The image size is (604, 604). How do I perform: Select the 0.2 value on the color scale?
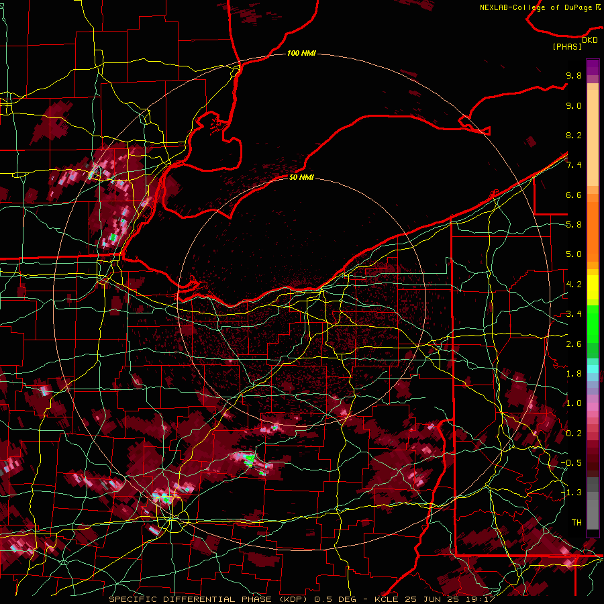click(x=574, y=434)
